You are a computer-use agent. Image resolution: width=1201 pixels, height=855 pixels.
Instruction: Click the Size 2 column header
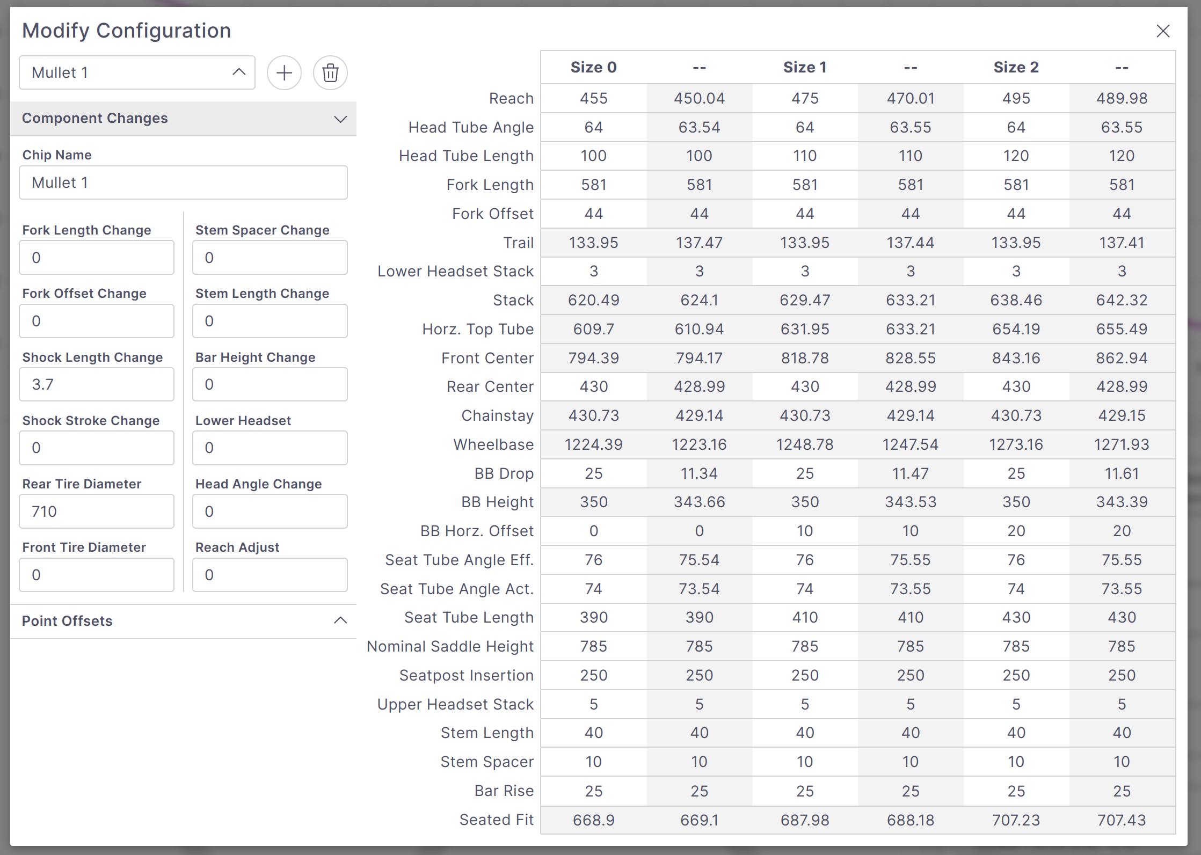[1016, 68]
